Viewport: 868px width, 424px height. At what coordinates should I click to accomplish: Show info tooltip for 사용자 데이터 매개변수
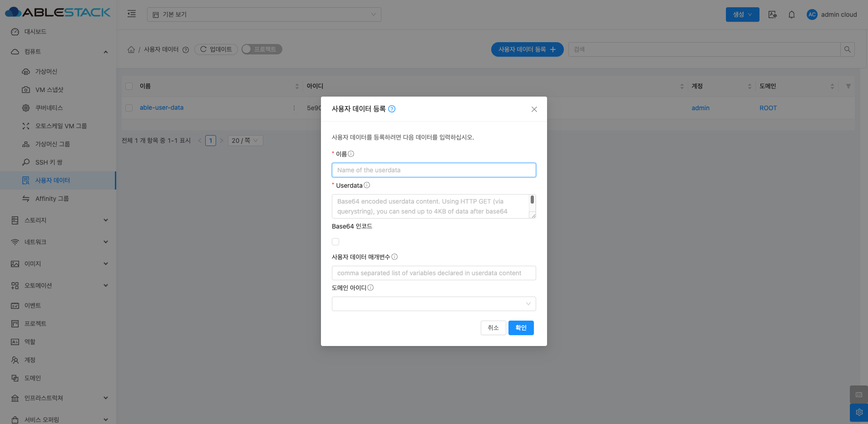395,257
